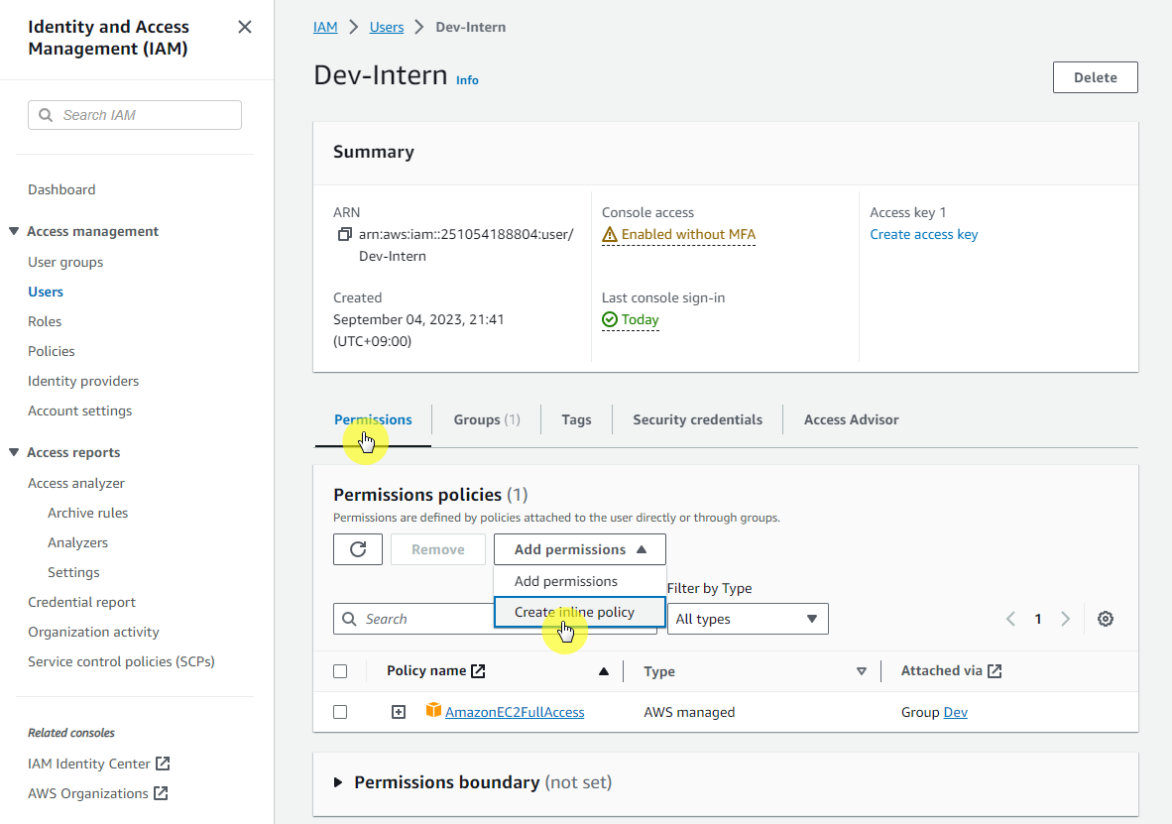The width and height of the screenshot is (1172, 824).
Task: Click external link icon next to AWS Organizations
Action: [x=161, y=793]
